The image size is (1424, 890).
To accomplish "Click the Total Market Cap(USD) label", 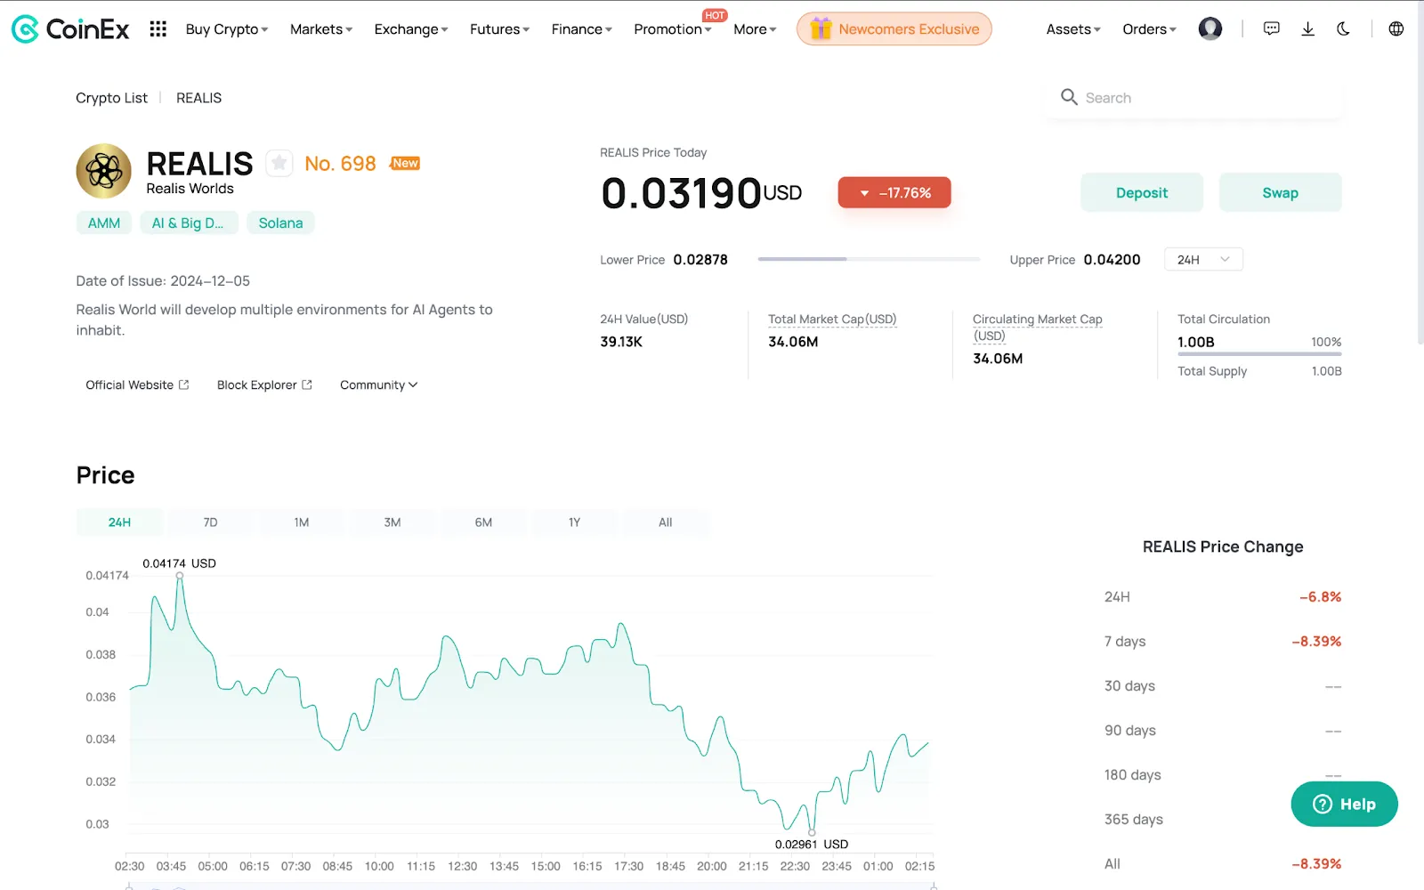I will [x=832, y=319].
